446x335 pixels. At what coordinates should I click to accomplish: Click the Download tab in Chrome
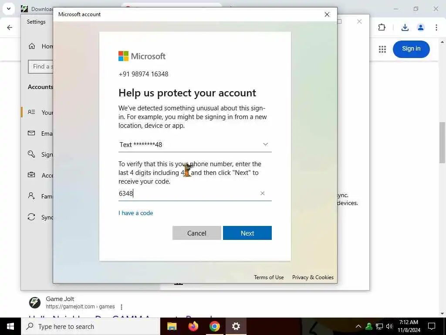(38, 9)
